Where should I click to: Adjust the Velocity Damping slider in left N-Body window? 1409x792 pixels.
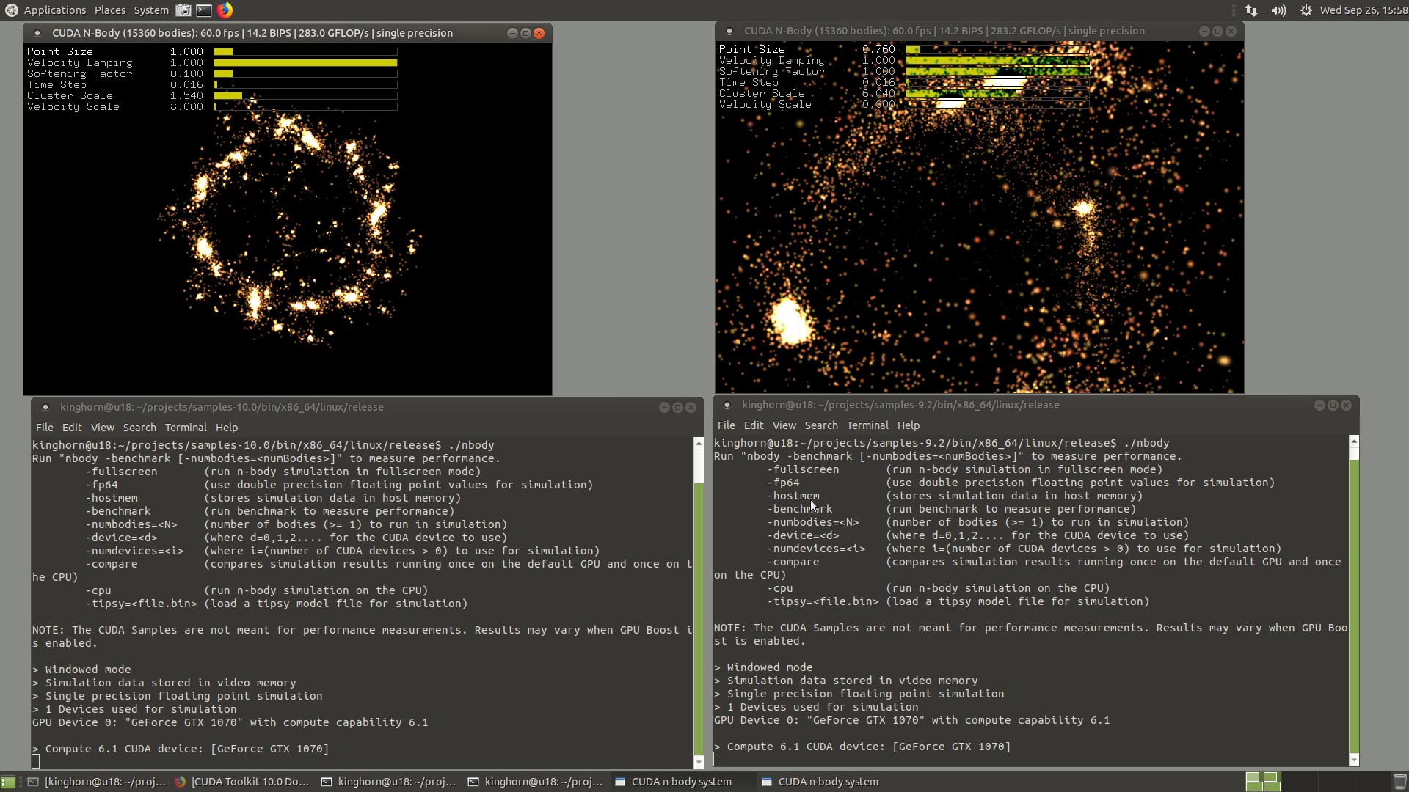tap(305, 63)
